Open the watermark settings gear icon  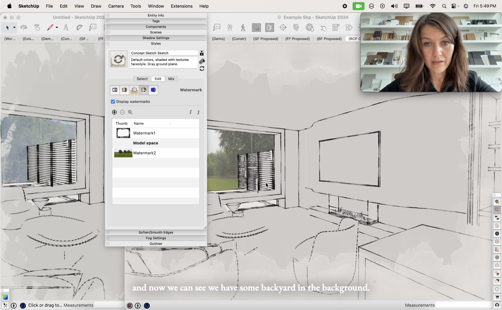click(x=130, y=112)
